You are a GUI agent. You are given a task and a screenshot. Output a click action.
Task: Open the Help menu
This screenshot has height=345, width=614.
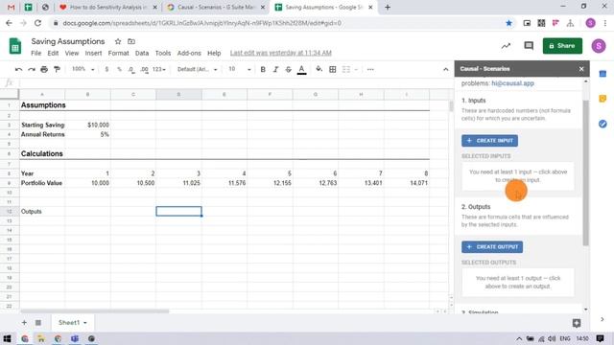tap(214, 54)
